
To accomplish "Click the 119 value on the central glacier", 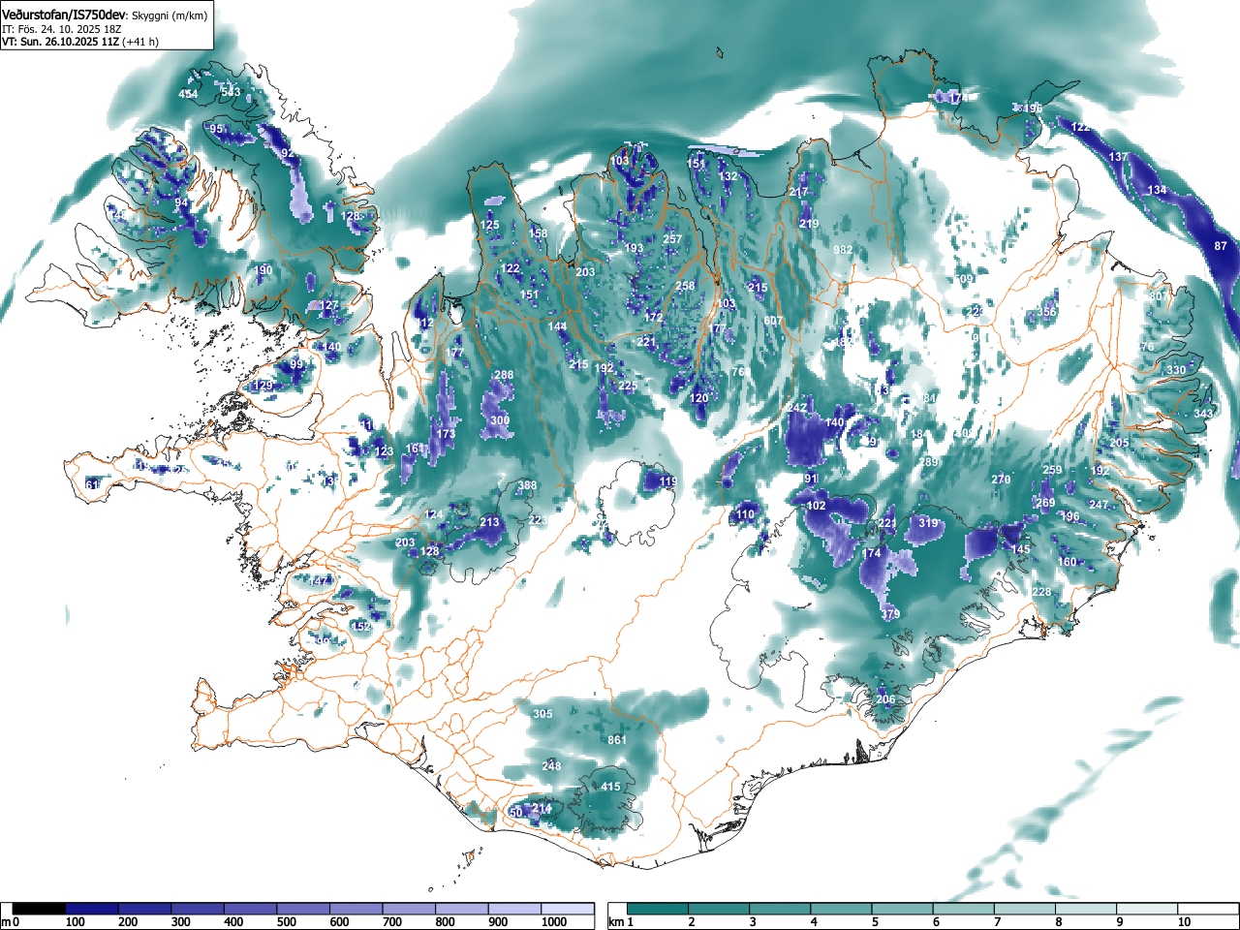I will click(x=668, y=481).
